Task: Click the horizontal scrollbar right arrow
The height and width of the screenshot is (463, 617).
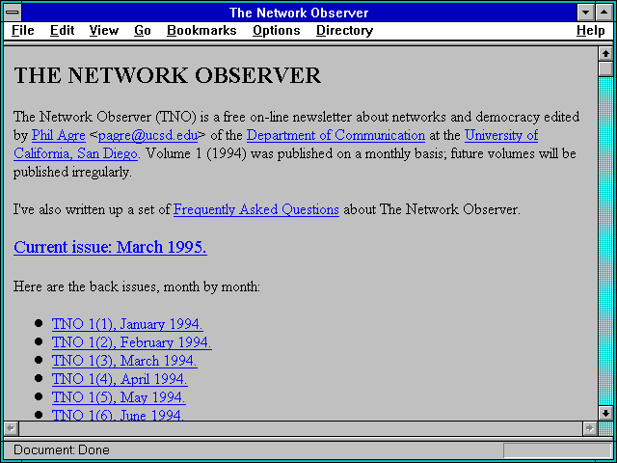Action: (x=589, y=428)
